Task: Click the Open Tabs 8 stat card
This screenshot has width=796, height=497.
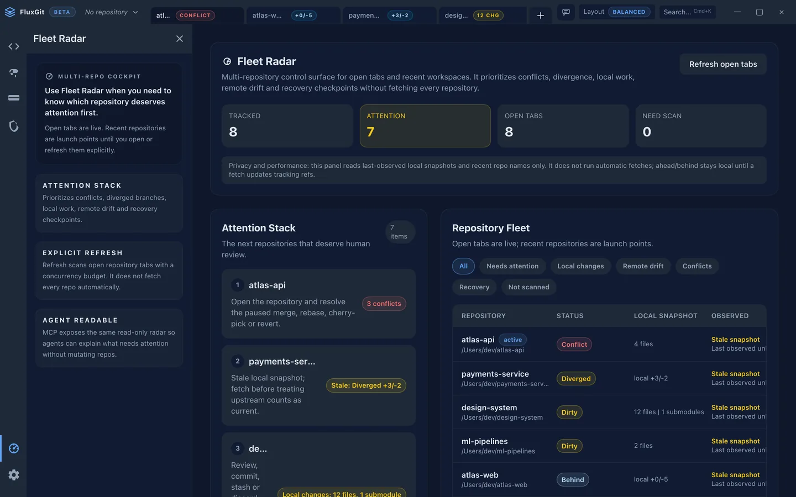Action: [563, 126]
